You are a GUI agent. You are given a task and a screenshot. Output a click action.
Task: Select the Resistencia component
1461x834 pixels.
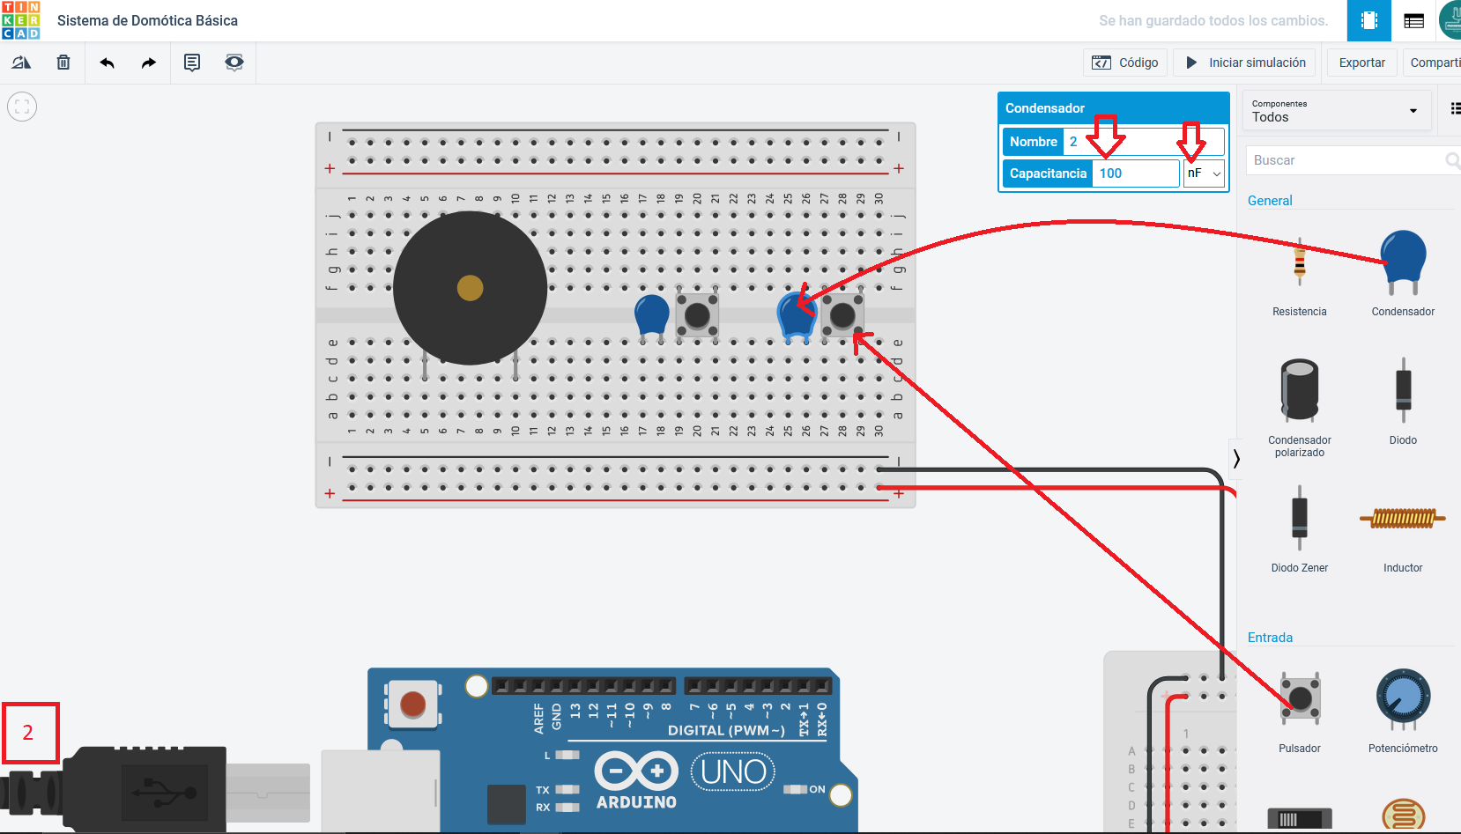1300,275
